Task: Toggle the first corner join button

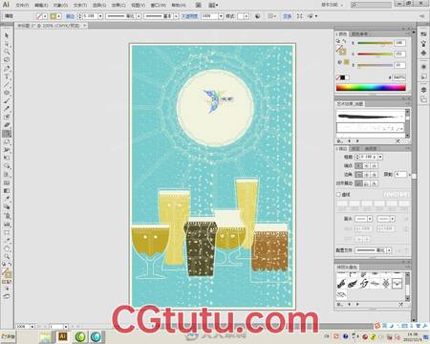Action: pos(358,175)
